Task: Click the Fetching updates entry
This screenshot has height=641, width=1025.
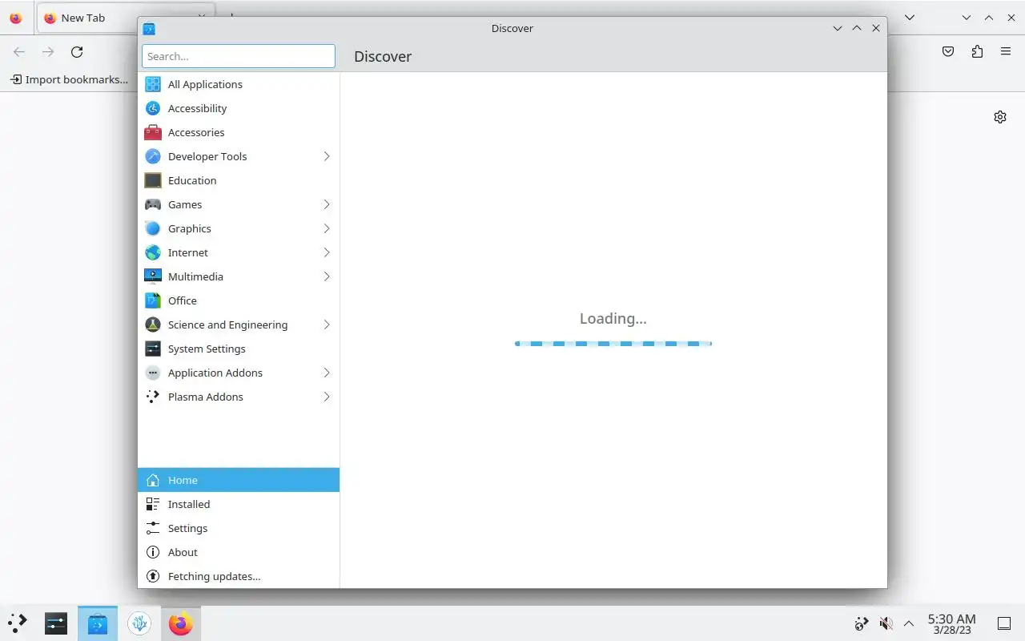Action: tap(239, 576)
